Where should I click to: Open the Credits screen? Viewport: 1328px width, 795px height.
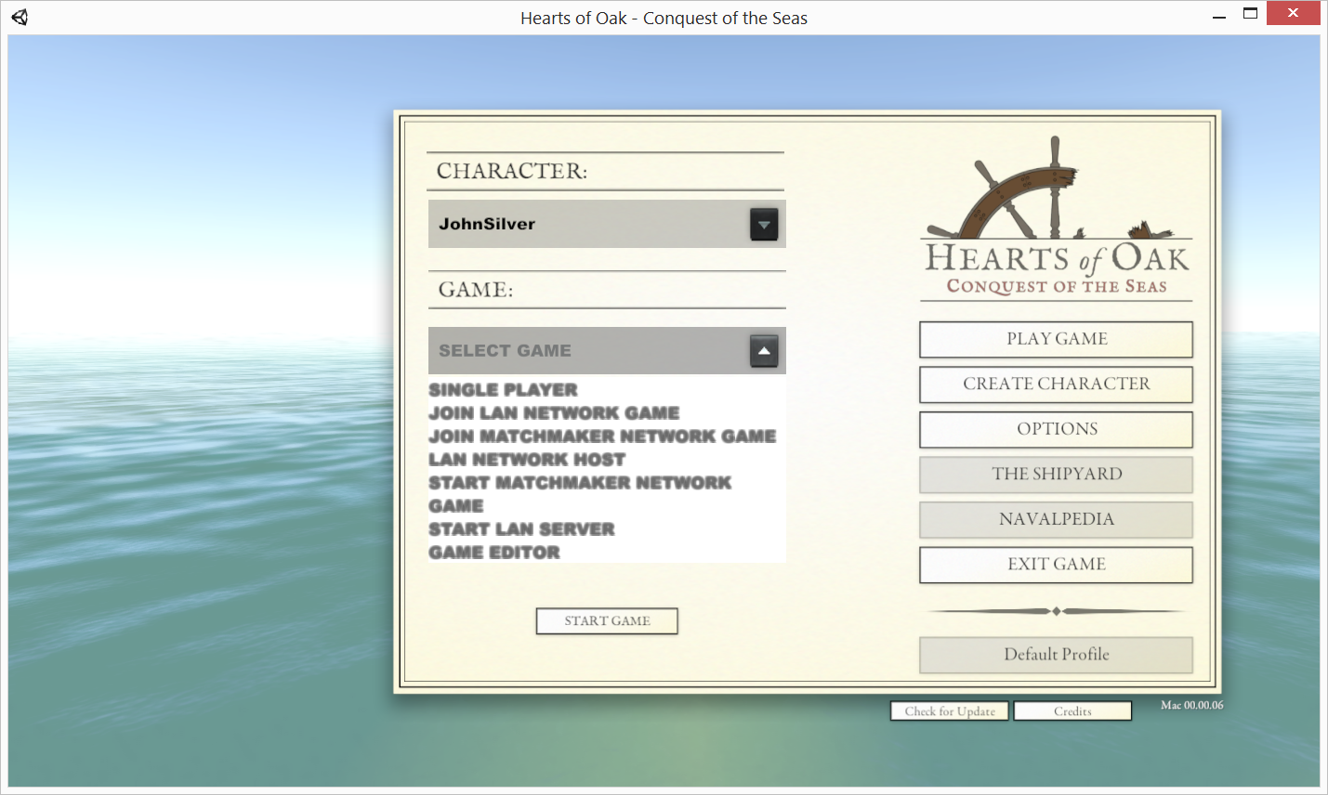coord(1072,711)
